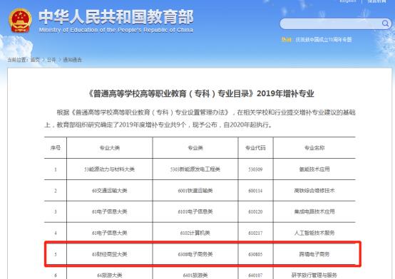Click the 当前位置 breadcrumb label
The width and height of the screenshot is (395, 279).
coord(17,60)
